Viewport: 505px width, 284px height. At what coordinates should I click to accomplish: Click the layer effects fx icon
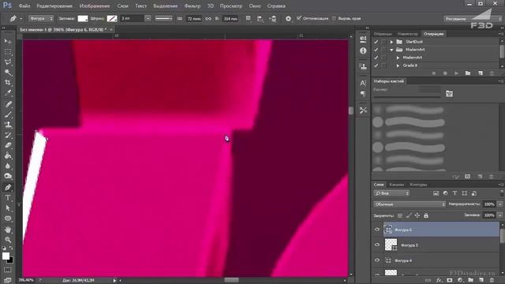click(x=439, y=280)
